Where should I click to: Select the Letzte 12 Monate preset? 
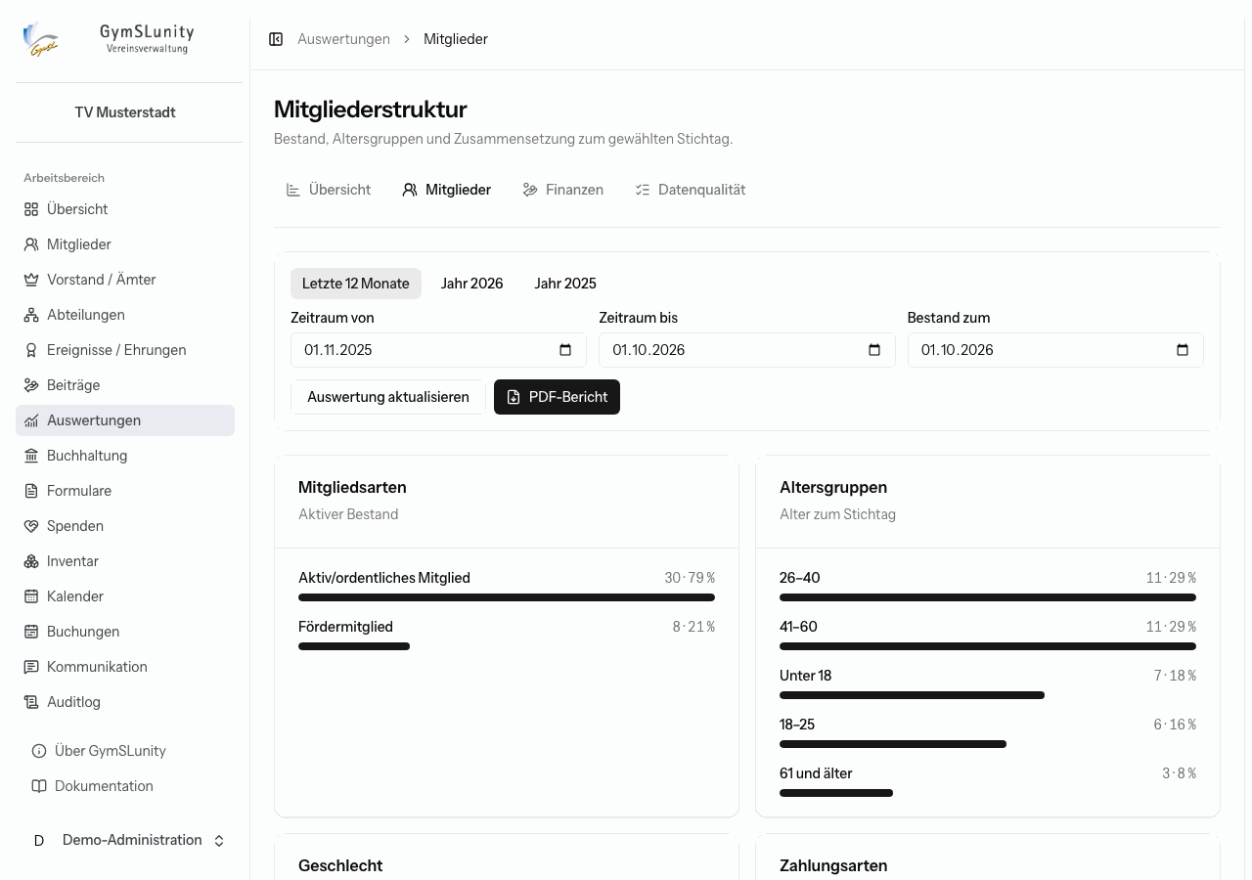(356, 284)
